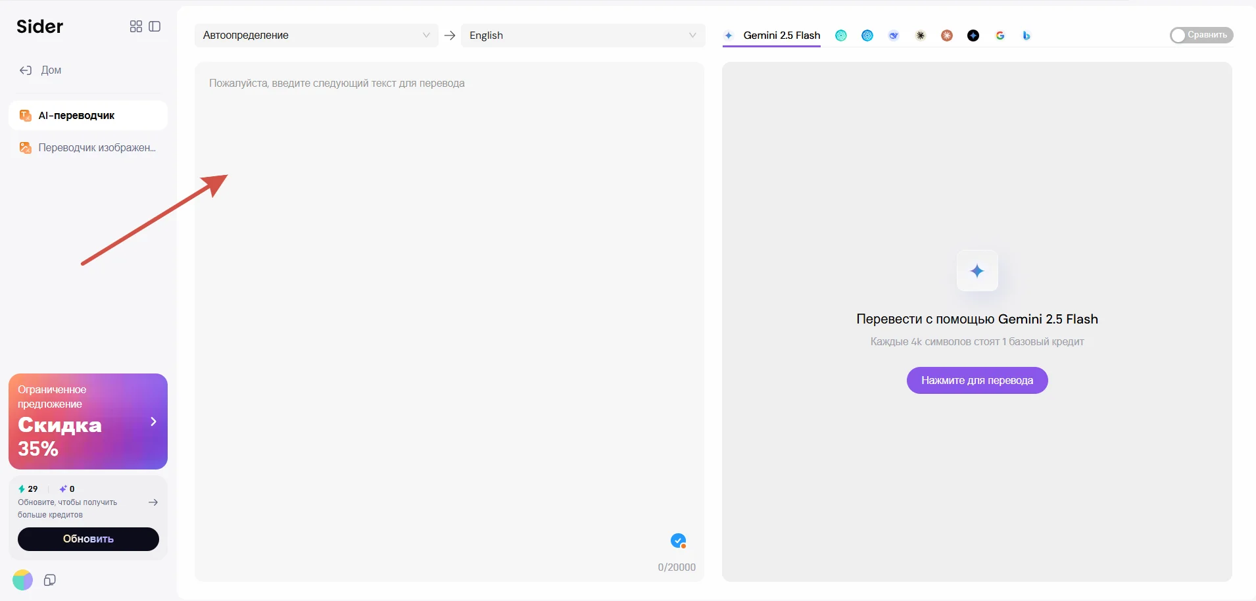Click the 'Перевести с помощью Gemini 2.5 Flash' heading
1256x601 pixels.
977,320
